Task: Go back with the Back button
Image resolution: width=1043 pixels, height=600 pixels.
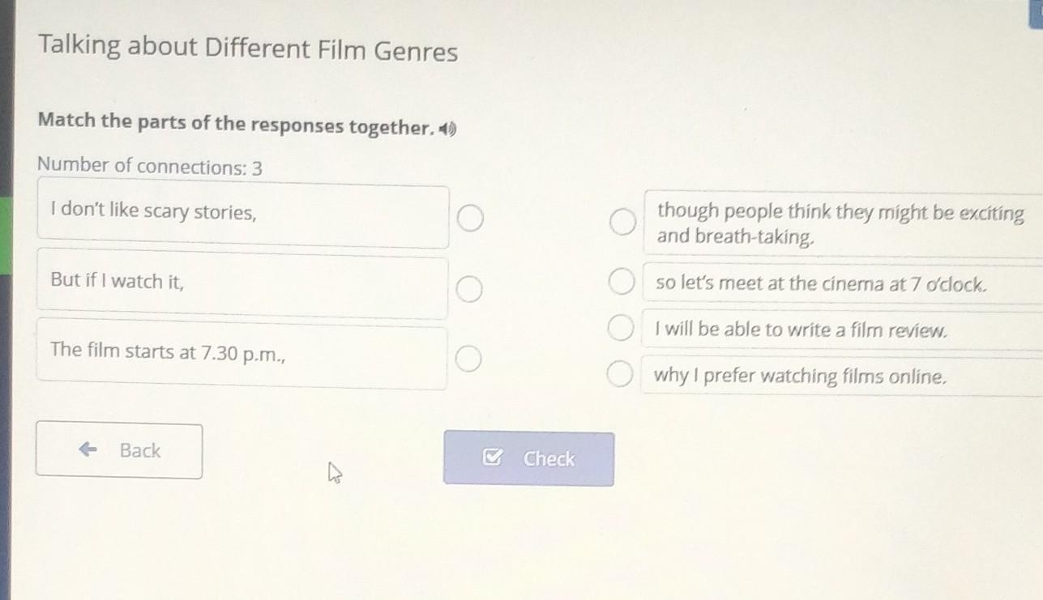Action: [119, 451]
